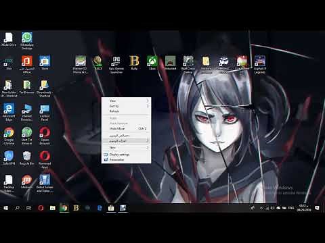Screen dimensions: 325x243
Task: Open the Store app on the taskbar
Action: 111,208
